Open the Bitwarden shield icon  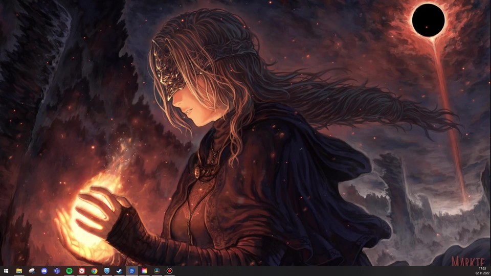[107, 271]
